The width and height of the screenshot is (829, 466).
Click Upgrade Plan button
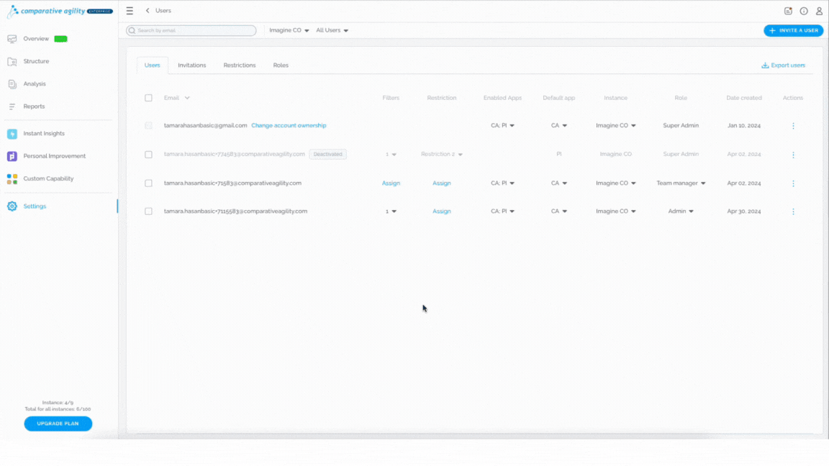click(x=58, y=424)
